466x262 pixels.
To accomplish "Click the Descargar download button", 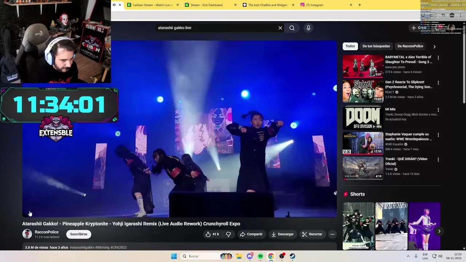I will point(283,234).
